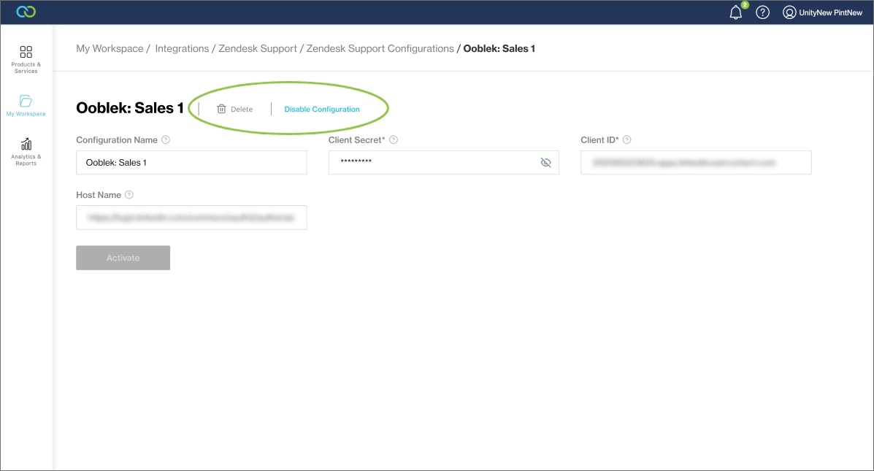874x471 pixels.
Task: Click the Client ID input field
Action: click(696, 162)
